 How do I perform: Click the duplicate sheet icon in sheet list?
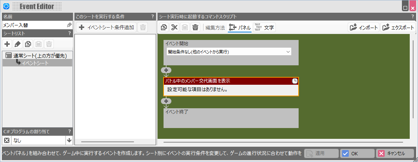[x=28, y=44]
